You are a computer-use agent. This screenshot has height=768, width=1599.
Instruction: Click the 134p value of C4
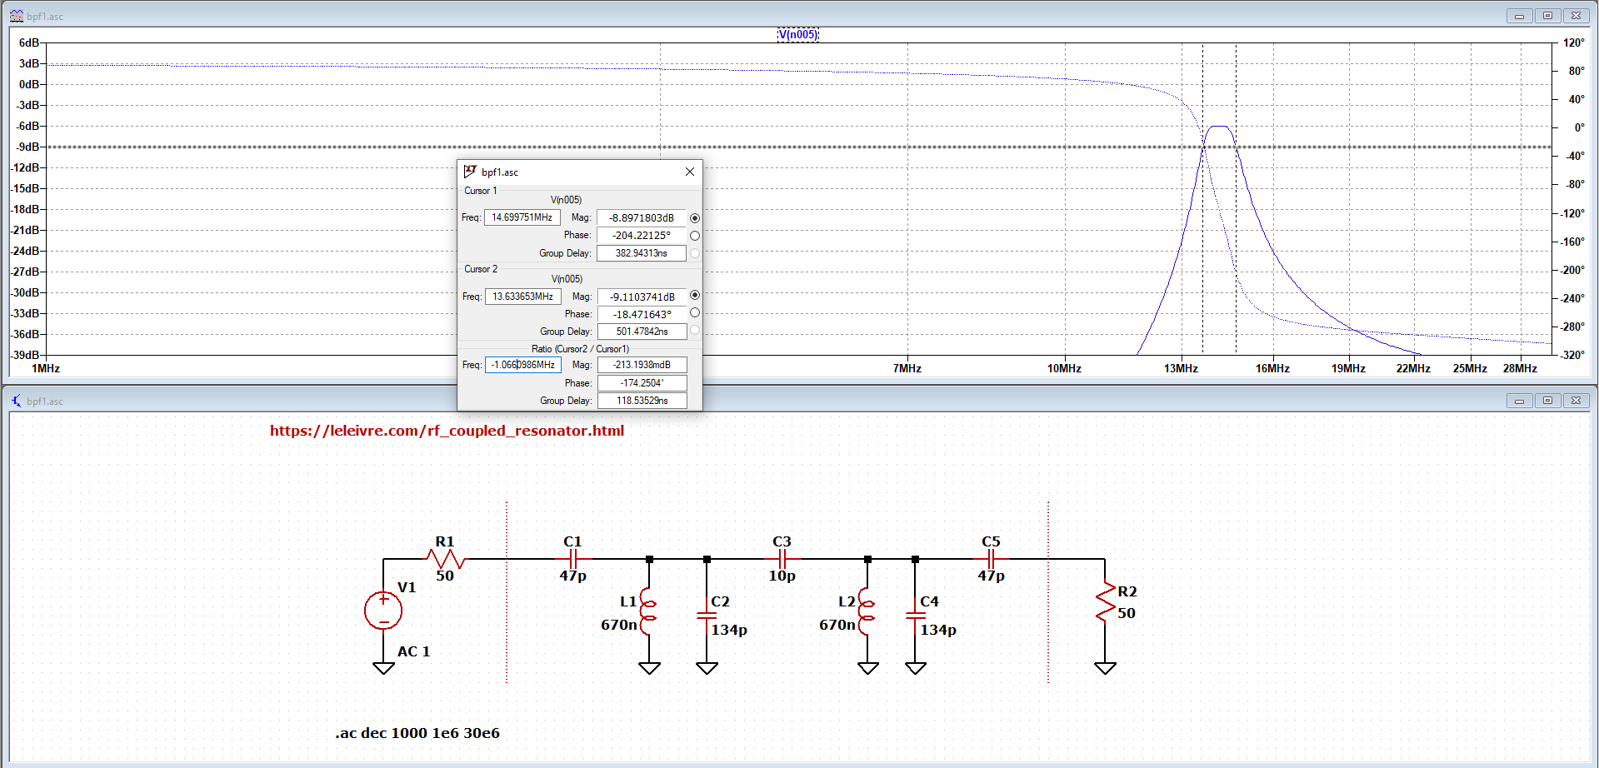(x=938, y=630)
